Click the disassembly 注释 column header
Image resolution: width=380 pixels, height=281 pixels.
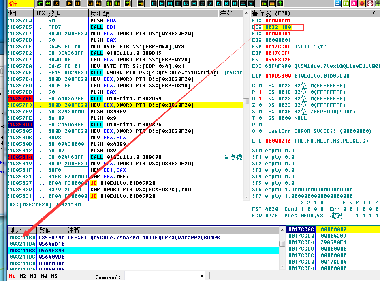pyautogui.click(x=231, y=13)
